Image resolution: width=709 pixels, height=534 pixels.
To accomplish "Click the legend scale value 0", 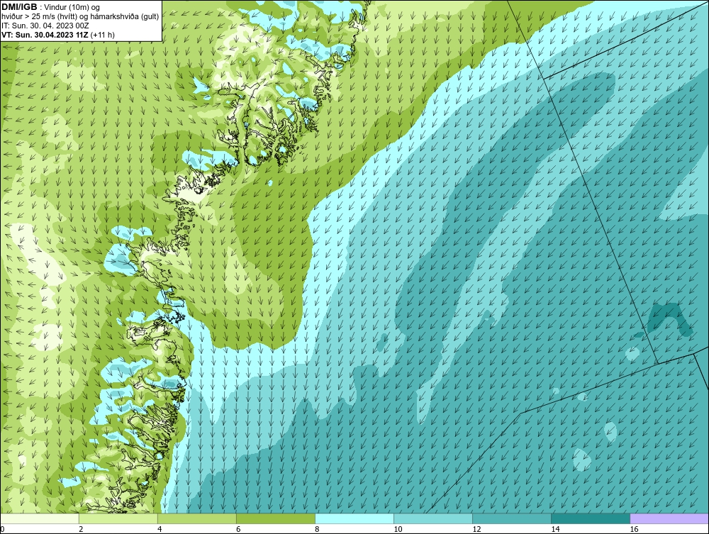I will [3, 529].
